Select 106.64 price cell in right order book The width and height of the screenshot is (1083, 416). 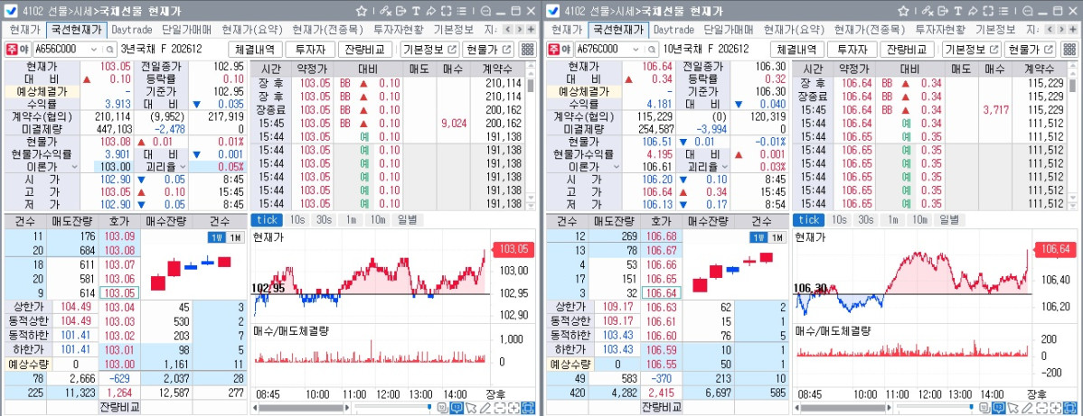(x=660, y=292)
